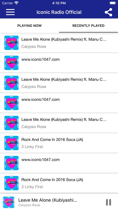This screenshot has height=211, width=118.
Task: Click album art of first Calypso Rose track
Action: [x=11, y=43]
